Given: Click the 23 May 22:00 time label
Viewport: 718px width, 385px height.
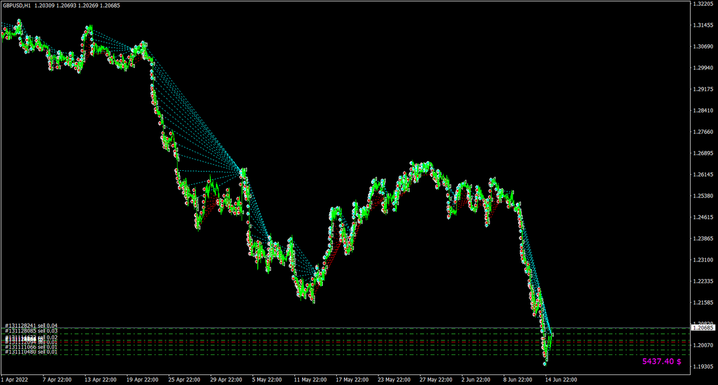Looking at the screenshot, I should tap(394, 380).
